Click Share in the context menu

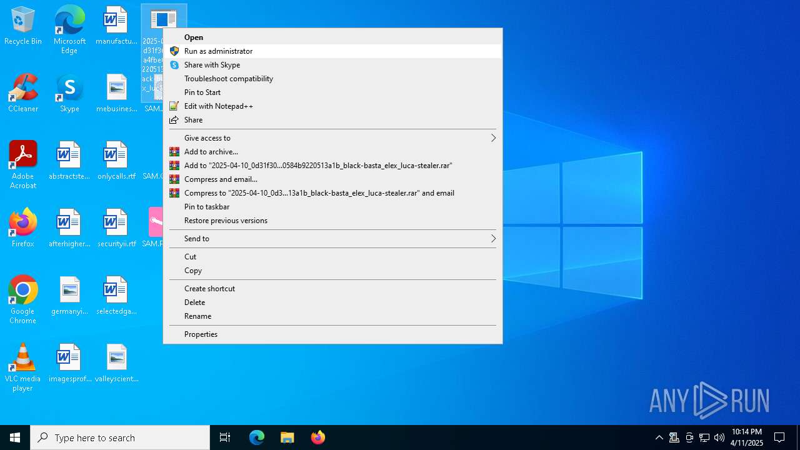click(x=332, y=120)
